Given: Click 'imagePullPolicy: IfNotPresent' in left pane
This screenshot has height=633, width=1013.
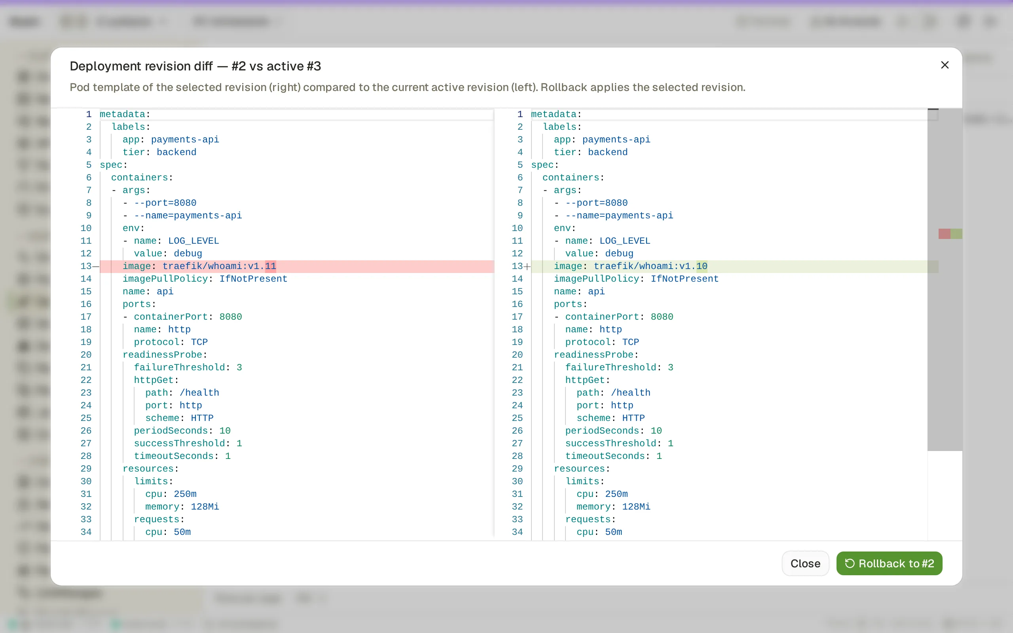Looking at the screenshot, I should coord(205,279).
